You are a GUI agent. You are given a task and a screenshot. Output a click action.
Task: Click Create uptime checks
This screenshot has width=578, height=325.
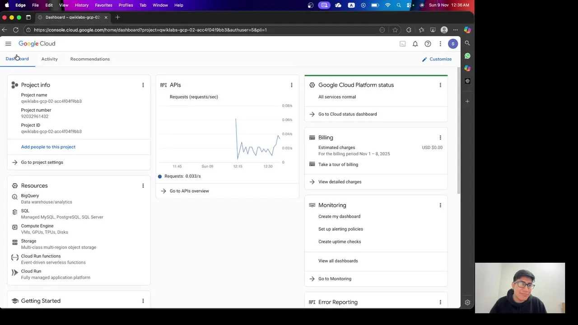point(340,242)
